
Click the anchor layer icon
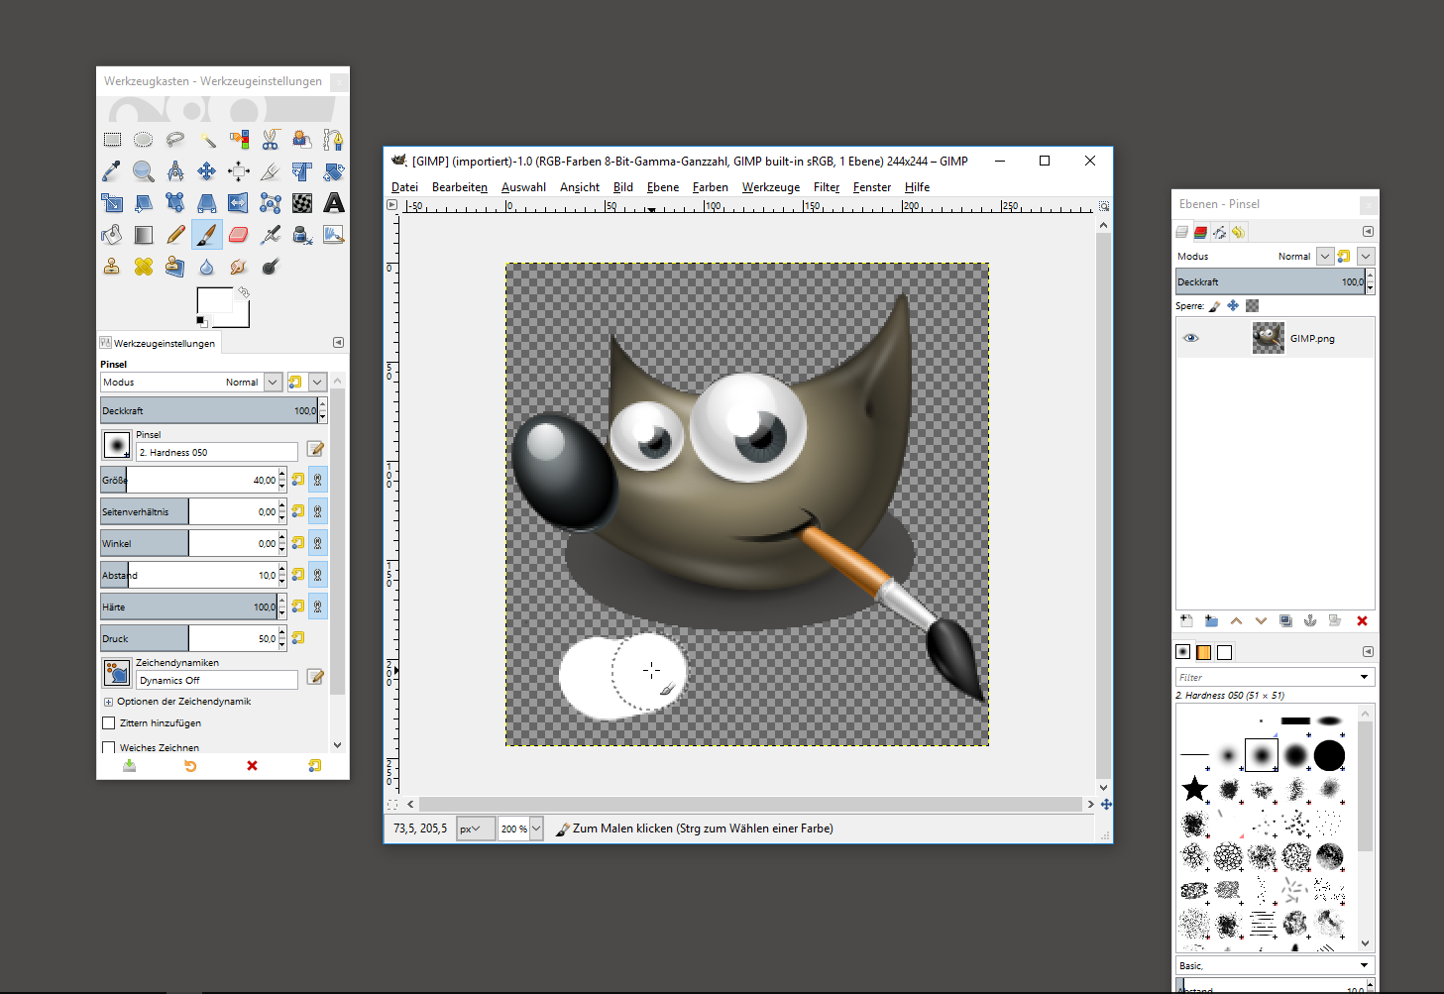[1310, 621]
